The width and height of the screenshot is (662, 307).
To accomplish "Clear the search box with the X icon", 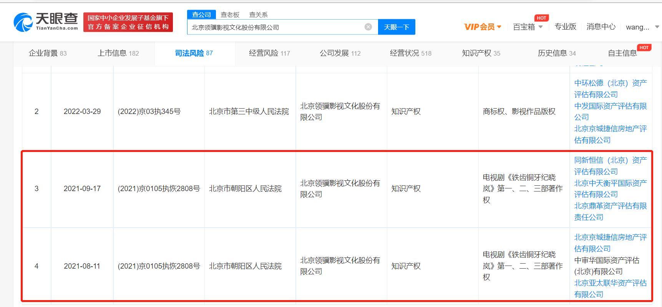I will [x=368, y=27].
